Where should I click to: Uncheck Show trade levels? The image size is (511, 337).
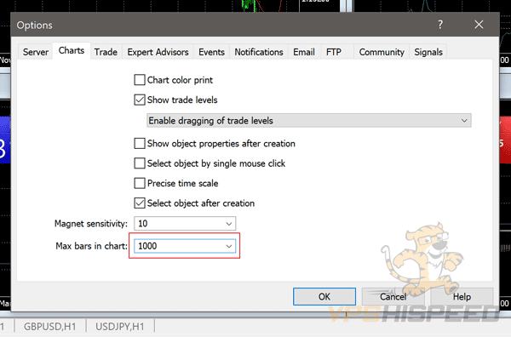[x=140, y=100]
